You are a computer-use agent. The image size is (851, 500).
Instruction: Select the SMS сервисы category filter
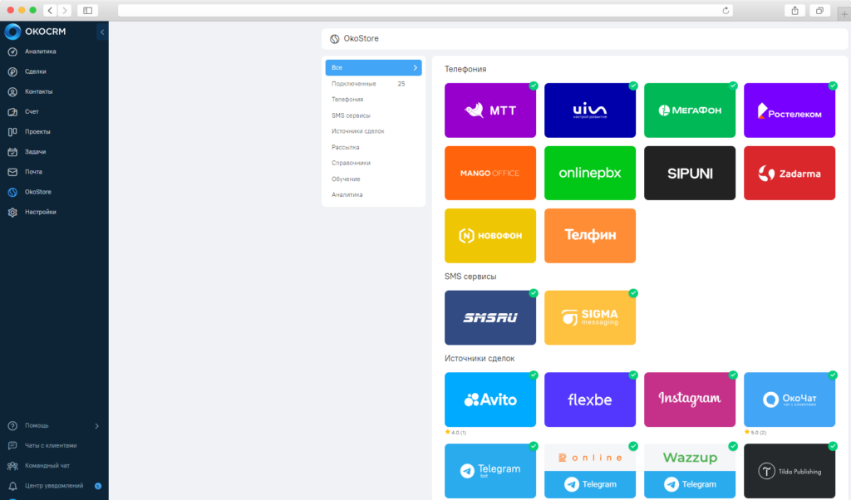click(351, 115)
